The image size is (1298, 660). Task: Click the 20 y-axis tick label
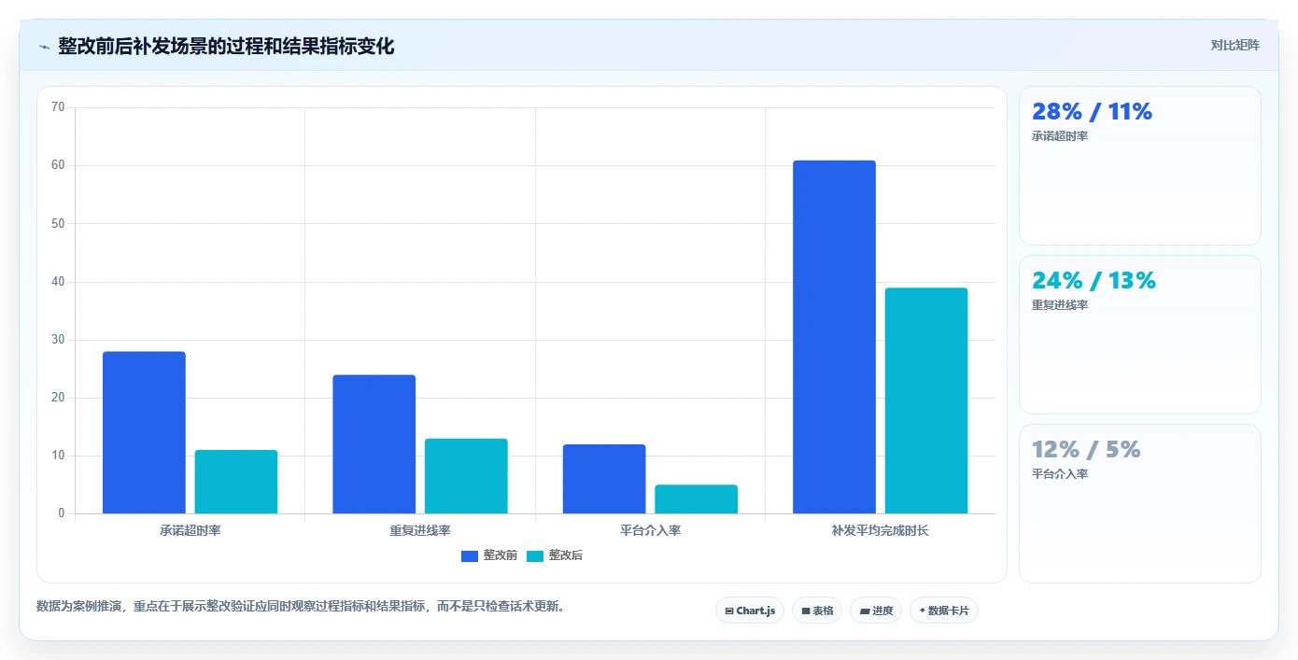click(58, 398)
